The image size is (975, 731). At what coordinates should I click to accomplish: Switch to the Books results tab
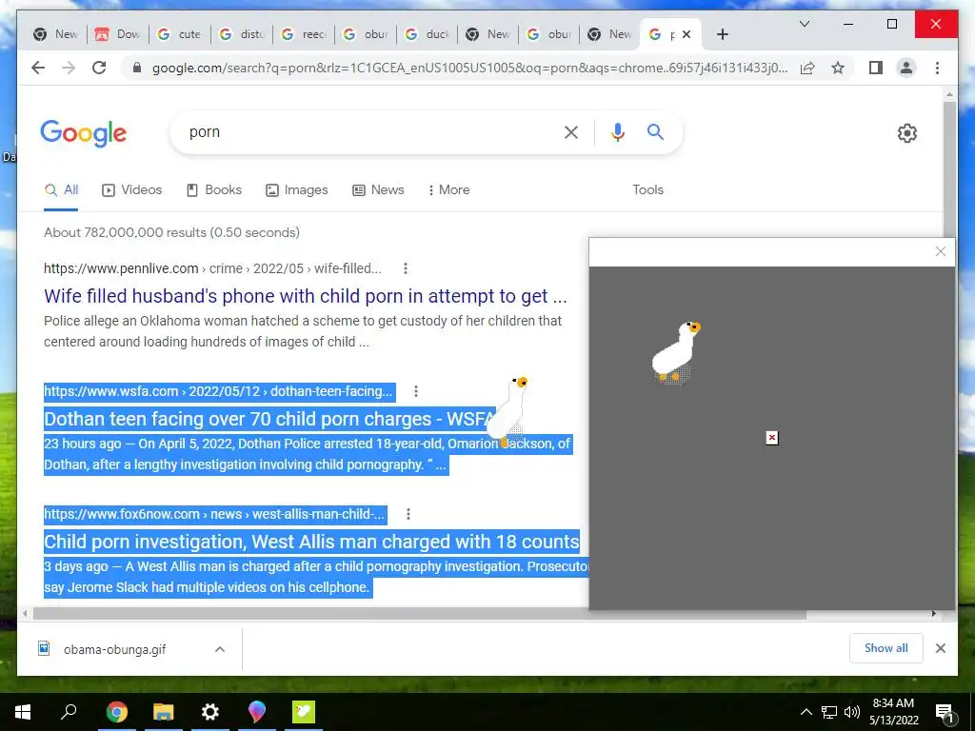pos(214,189)
